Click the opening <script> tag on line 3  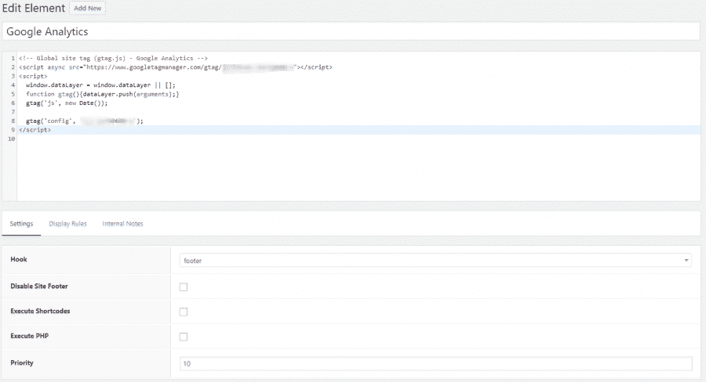(33, 76)
